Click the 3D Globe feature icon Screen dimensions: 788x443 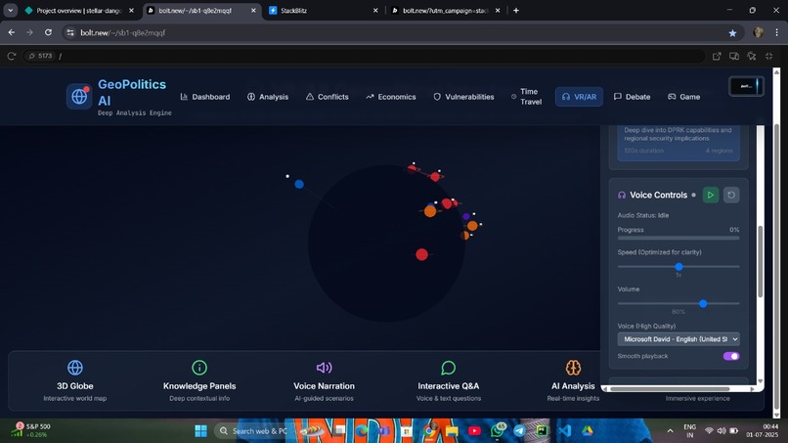point(75,368)
